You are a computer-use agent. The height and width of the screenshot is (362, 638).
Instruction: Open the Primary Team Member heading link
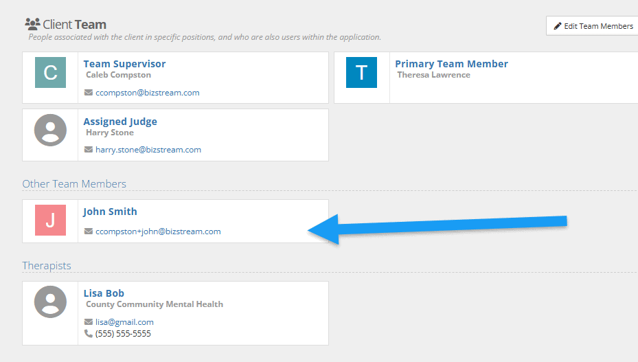point(451,64)
